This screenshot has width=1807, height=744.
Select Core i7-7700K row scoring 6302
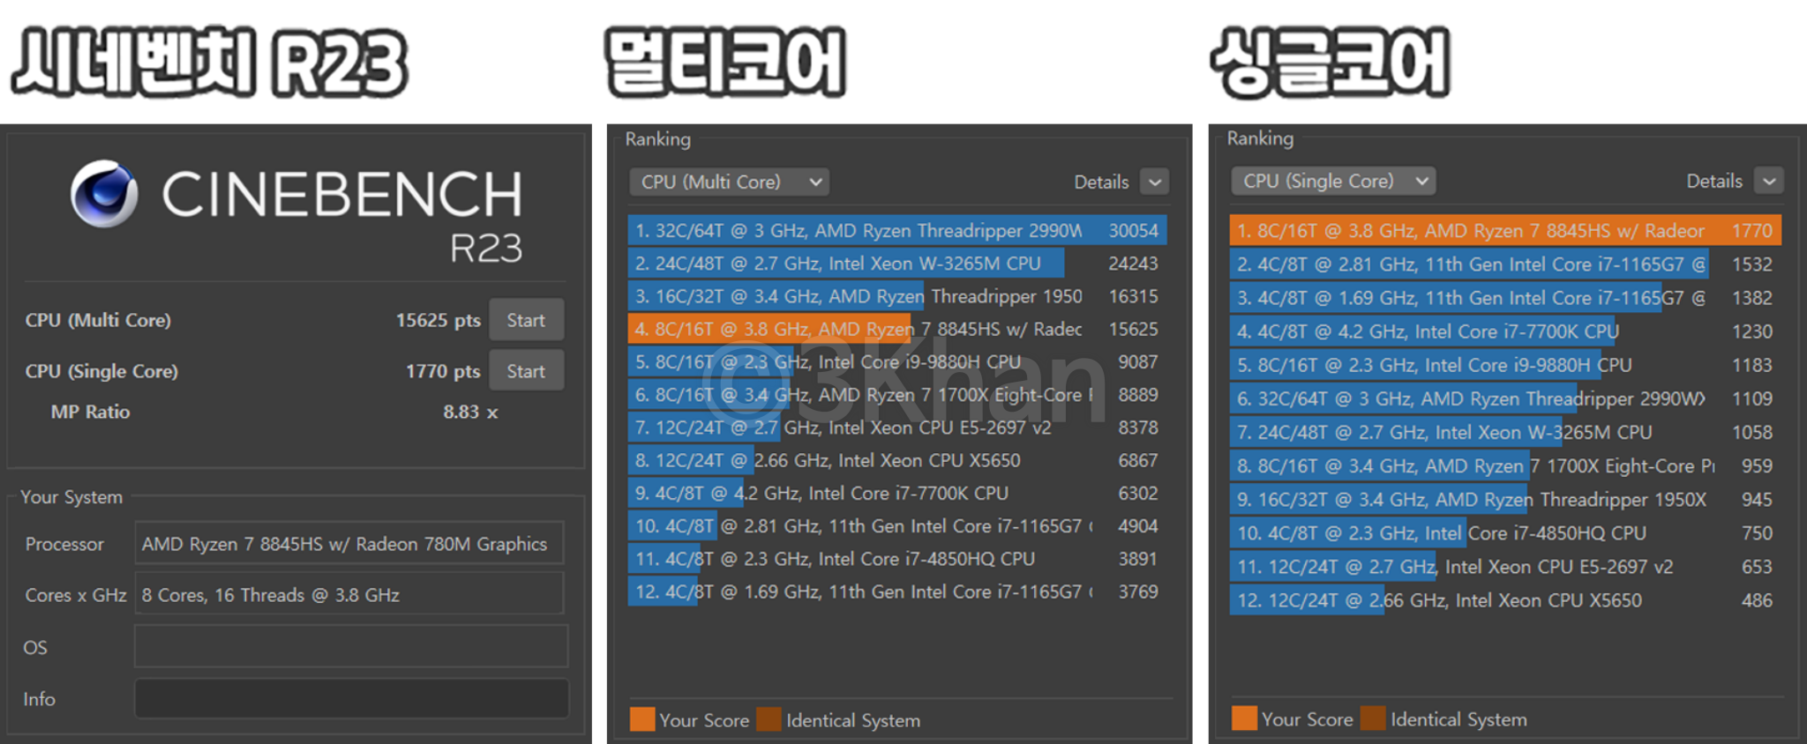tap(897, 494)
